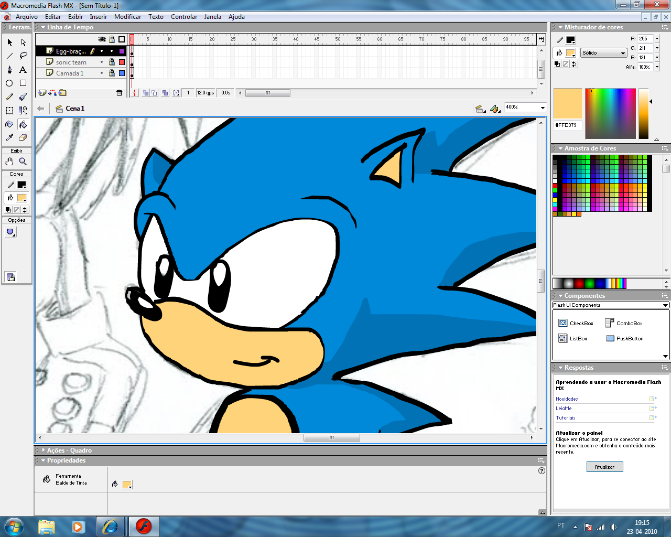The height and width of the screenshot is (537, 671).
Task: Select the Pencil tool
Action: pyautogui.click(x=9, y=97)
